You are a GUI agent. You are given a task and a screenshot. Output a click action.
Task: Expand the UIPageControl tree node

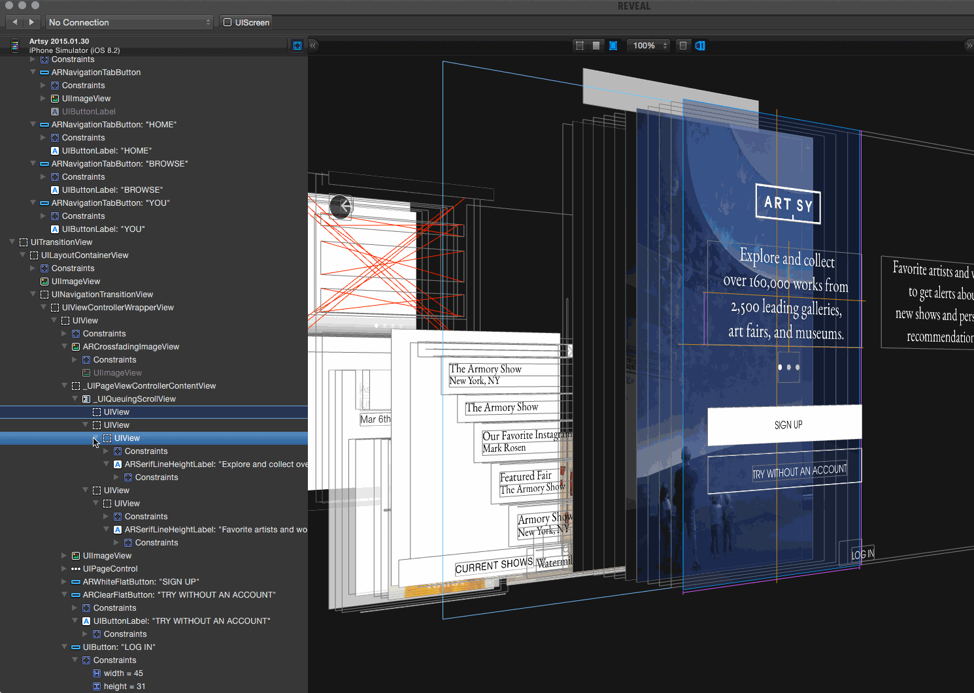pos(64,569)
